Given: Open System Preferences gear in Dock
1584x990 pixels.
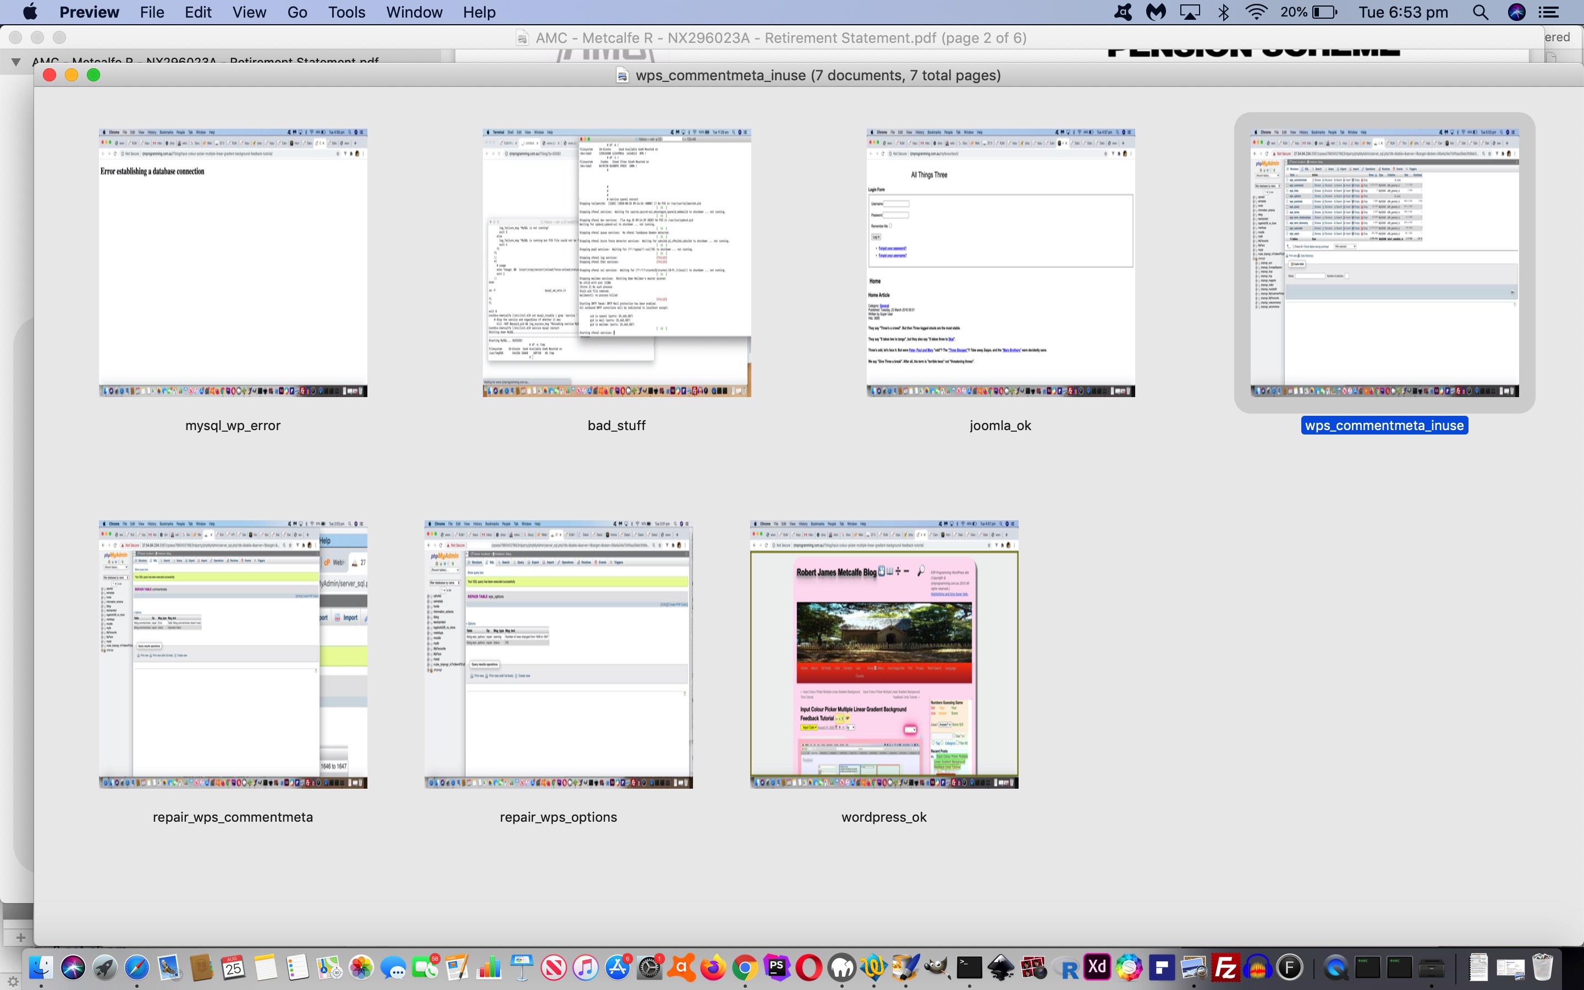Looking at the screenshot, I should tap(650, 967).
